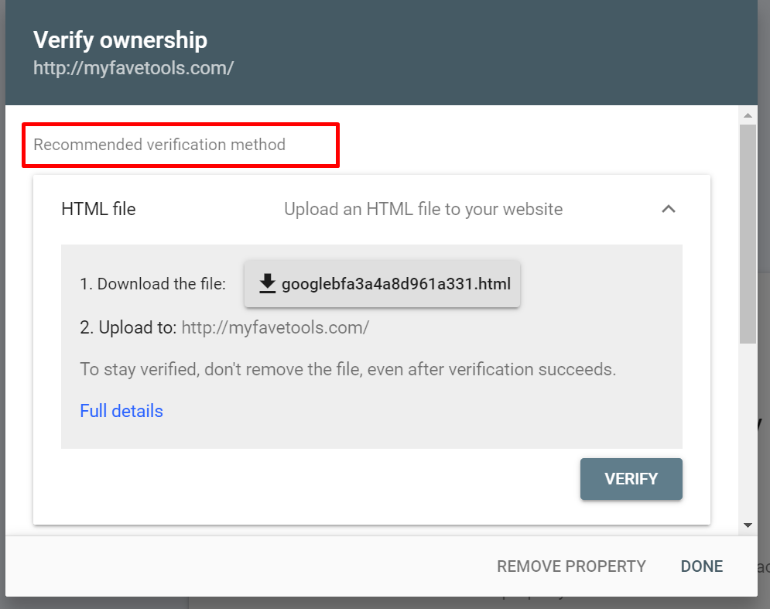Click 'Upload an HTML file to your website' text

[423, 209]
